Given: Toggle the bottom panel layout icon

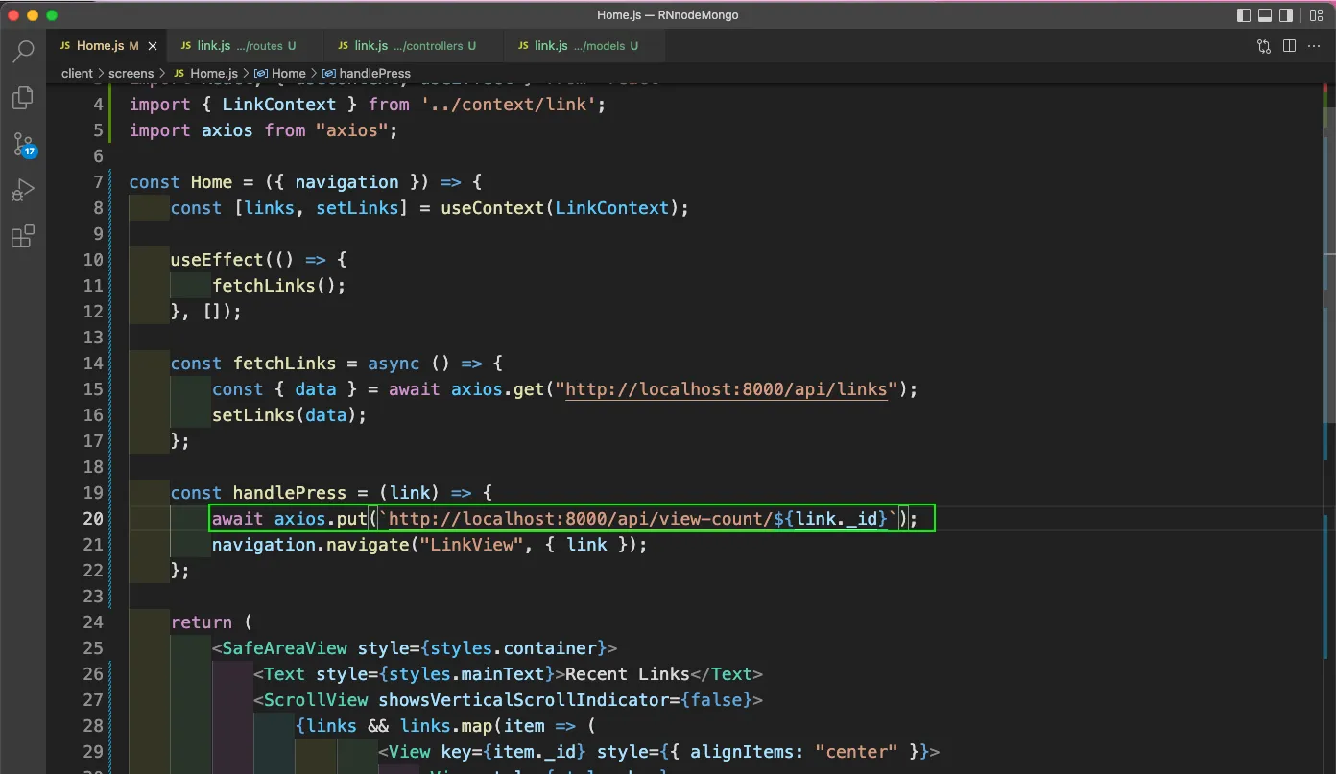Looking at the screenshot, I should tap(1265, 15).
